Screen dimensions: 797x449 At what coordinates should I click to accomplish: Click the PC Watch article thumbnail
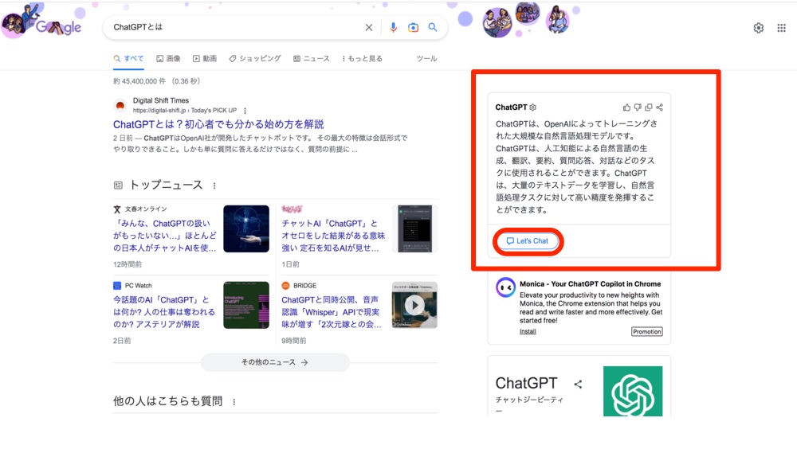tap(246, 305)
